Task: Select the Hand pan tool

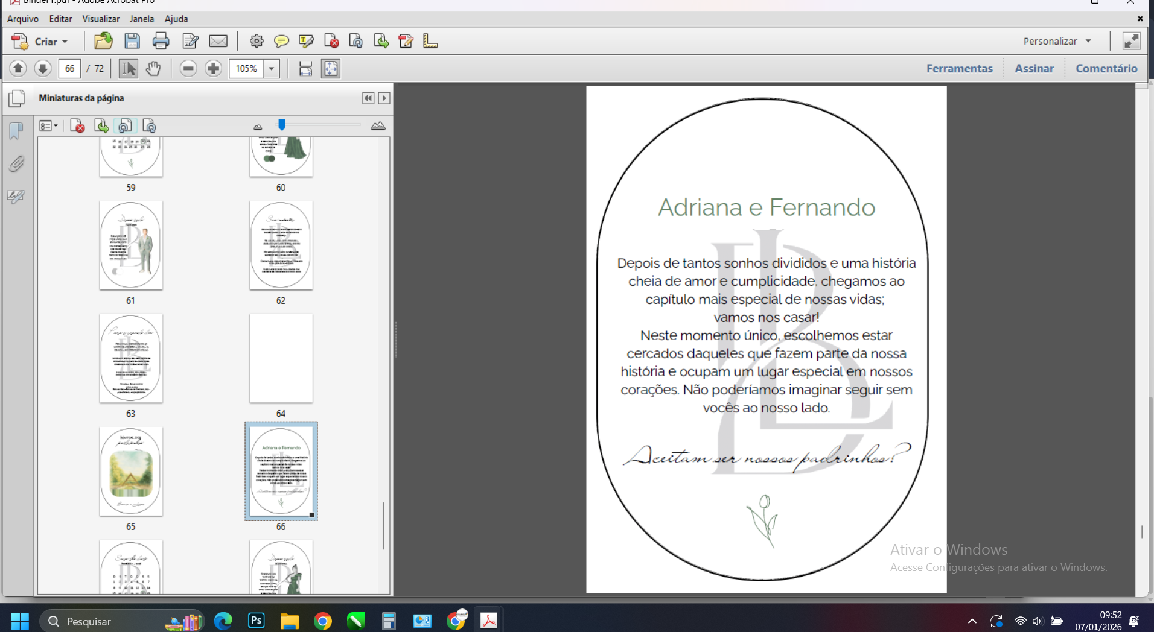Action: pos(153,69)
